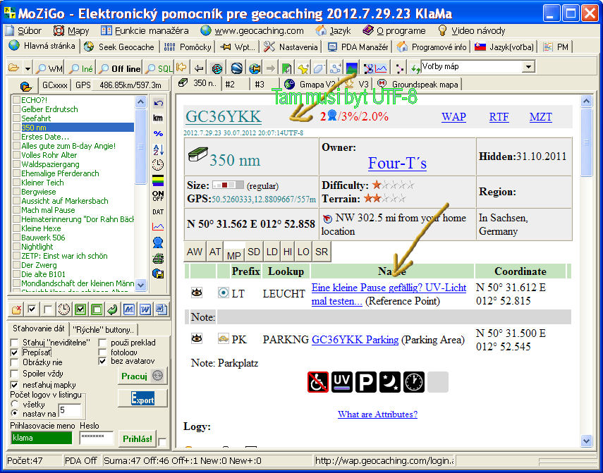Toggle the ON/OFF icon
603x473 pixels.
point(158,196)
